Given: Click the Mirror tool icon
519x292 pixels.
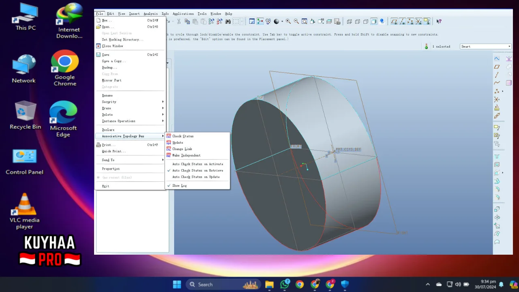Looking at the screenshot, I should point(509,59).
